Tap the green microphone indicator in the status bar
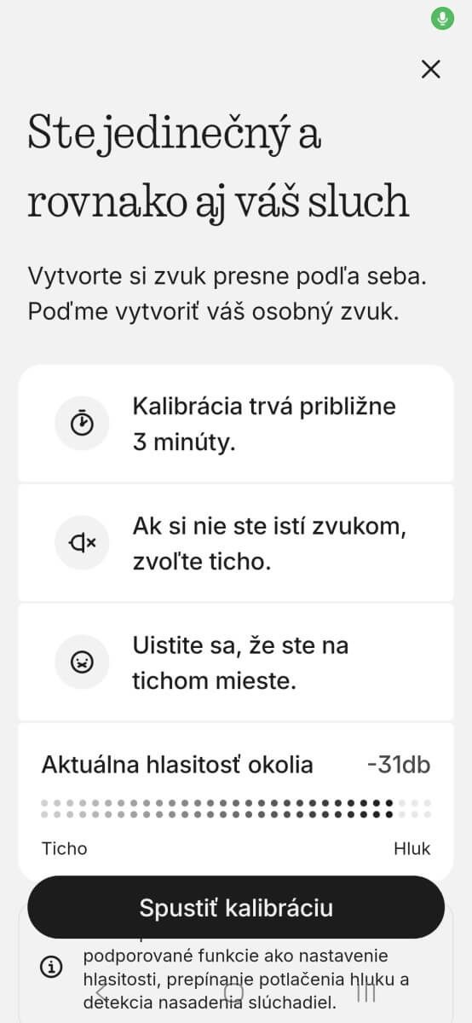Viewport: 472px width, 1023px height. 442,18
